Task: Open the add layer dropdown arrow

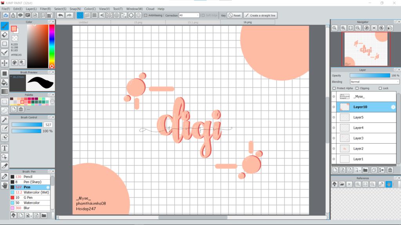Action: pyautogui.click(x=360, y=170)
